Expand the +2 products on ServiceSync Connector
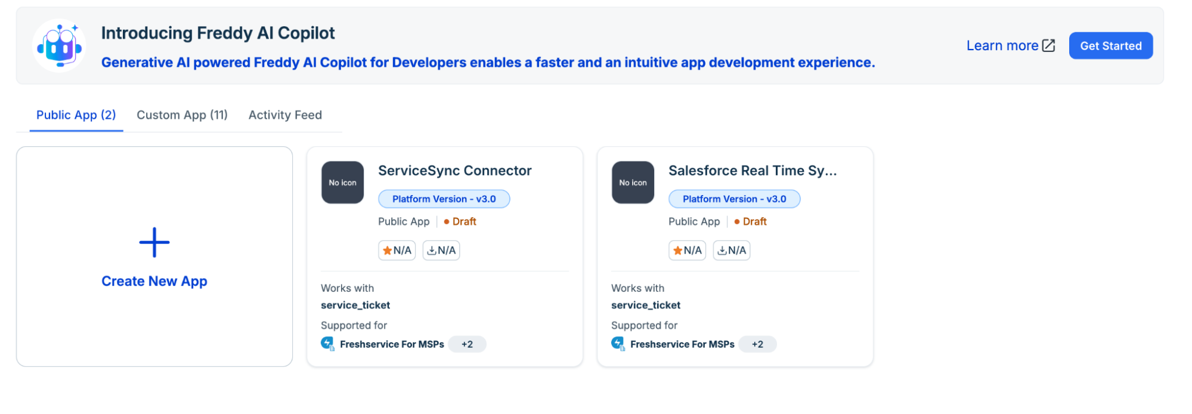 pos(467,344)
